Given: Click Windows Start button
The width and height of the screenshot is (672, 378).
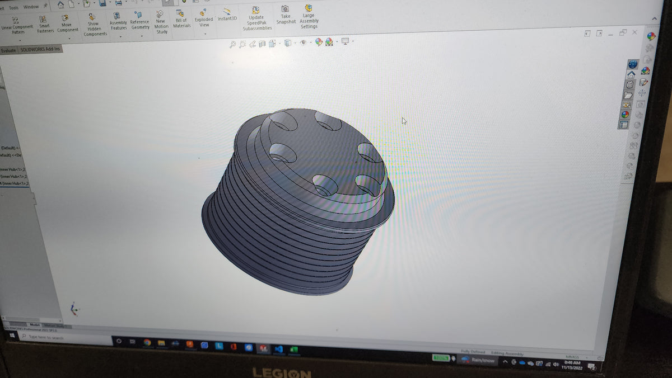Looking at the screenshot, I should click(x=11, y=336).
